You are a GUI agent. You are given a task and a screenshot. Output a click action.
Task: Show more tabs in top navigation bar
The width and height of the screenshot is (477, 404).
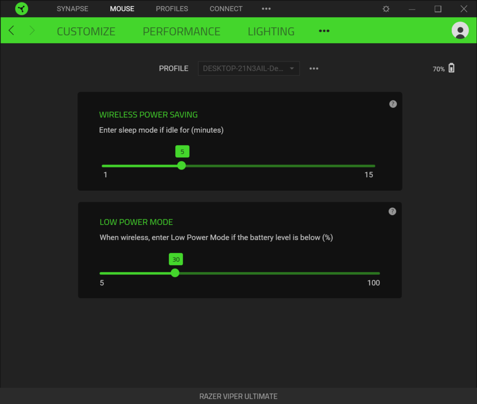click(266, 9)
